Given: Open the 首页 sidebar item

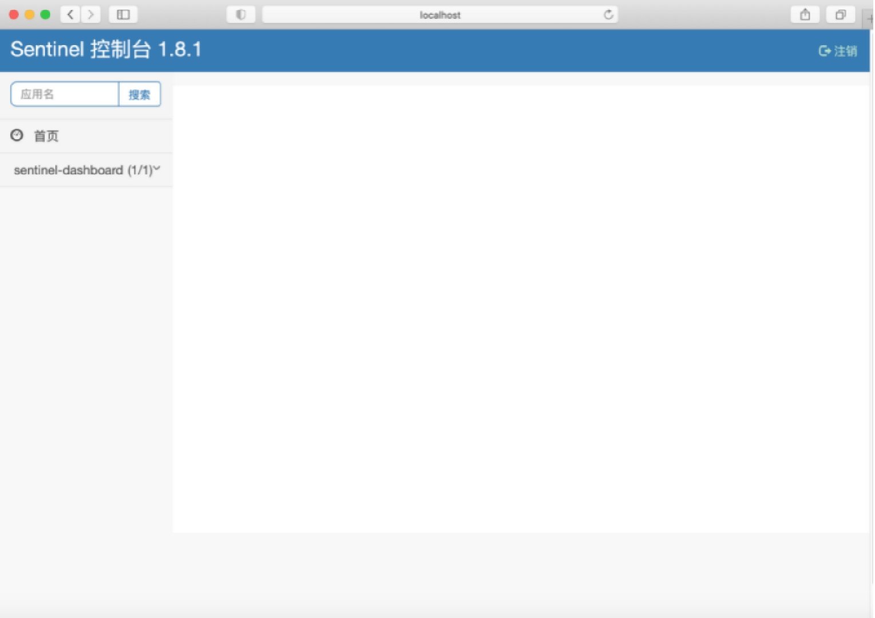Looking at the screenshot, I should (x=86, y=136).
